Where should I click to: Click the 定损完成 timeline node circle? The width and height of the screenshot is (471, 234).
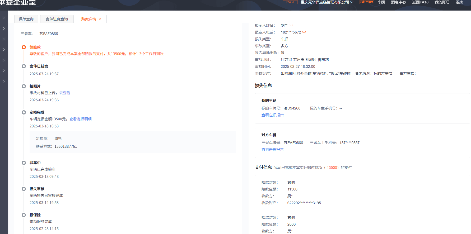(x=24, y=112)
